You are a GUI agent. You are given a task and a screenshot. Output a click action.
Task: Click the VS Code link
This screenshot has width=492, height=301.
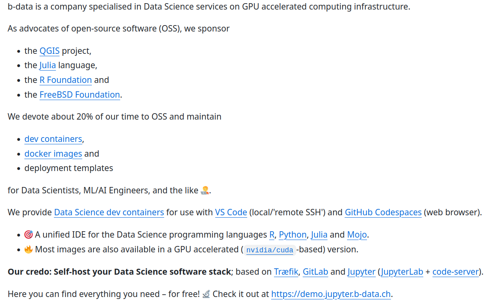click(231, 212)
